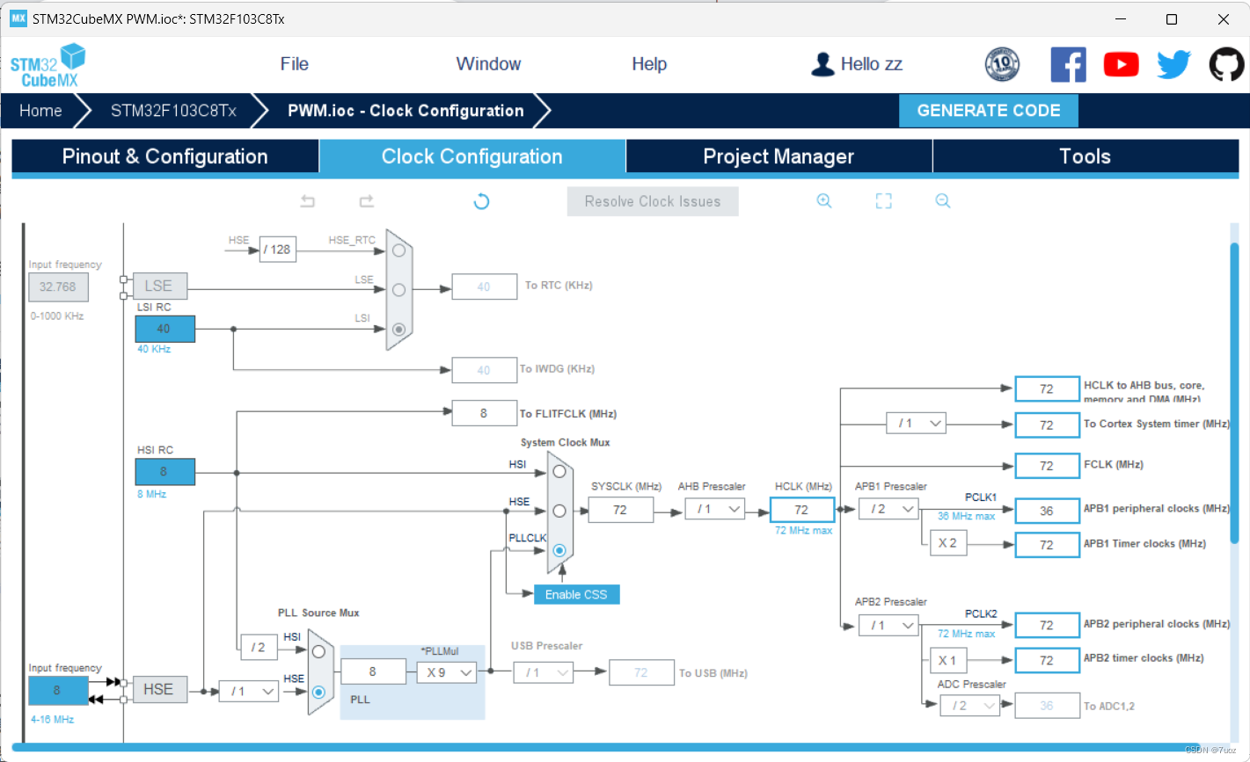Click the GENERATE CODE button

click(989, 111)
